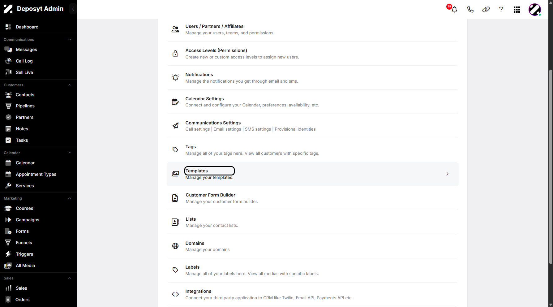553x307 pixels.
Task: Click the chevron arrow on Templates row
Action: 448,174
